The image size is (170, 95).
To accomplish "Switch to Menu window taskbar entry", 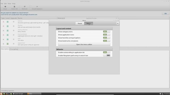I will click(x=34, y=94).
